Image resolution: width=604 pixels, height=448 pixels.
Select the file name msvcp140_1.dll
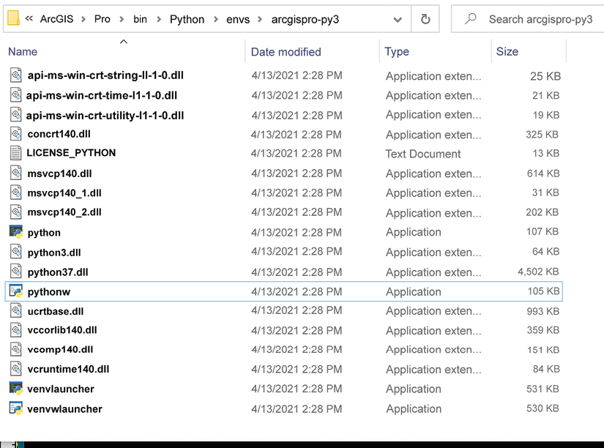64,193
